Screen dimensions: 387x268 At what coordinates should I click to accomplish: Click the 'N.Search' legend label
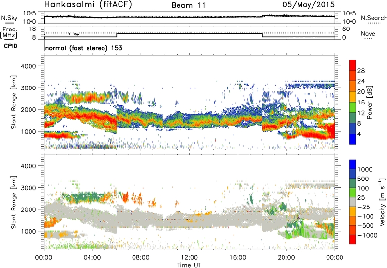373,18
